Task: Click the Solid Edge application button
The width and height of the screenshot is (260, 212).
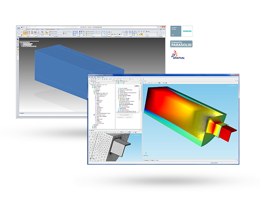Action: tap(19, 28)
